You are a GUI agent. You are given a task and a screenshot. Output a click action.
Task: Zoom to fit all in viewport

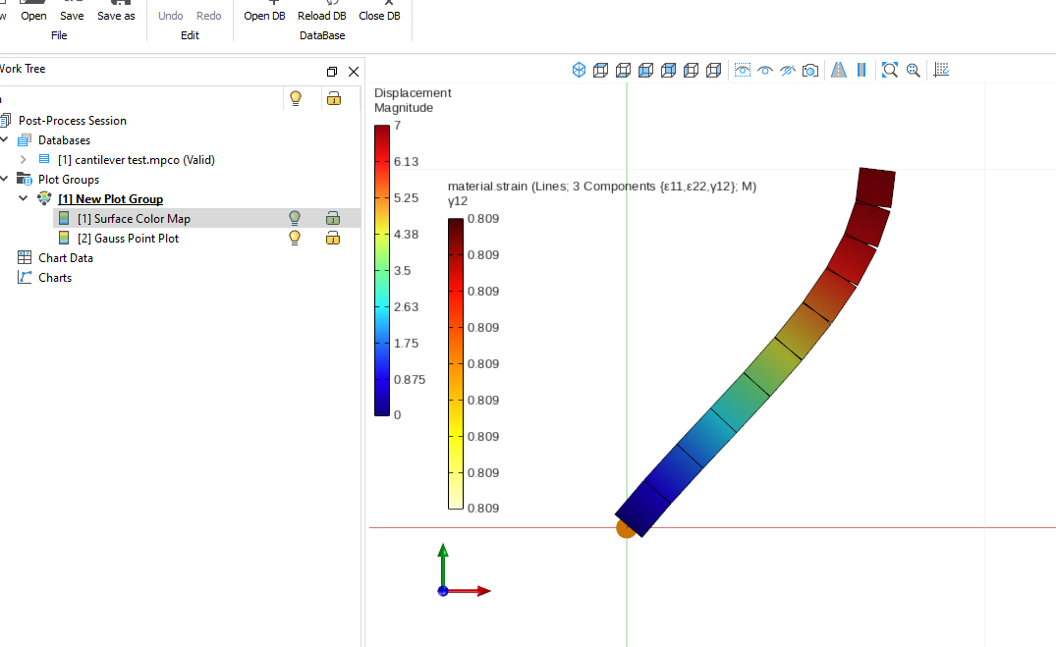(x=890, y=70)
